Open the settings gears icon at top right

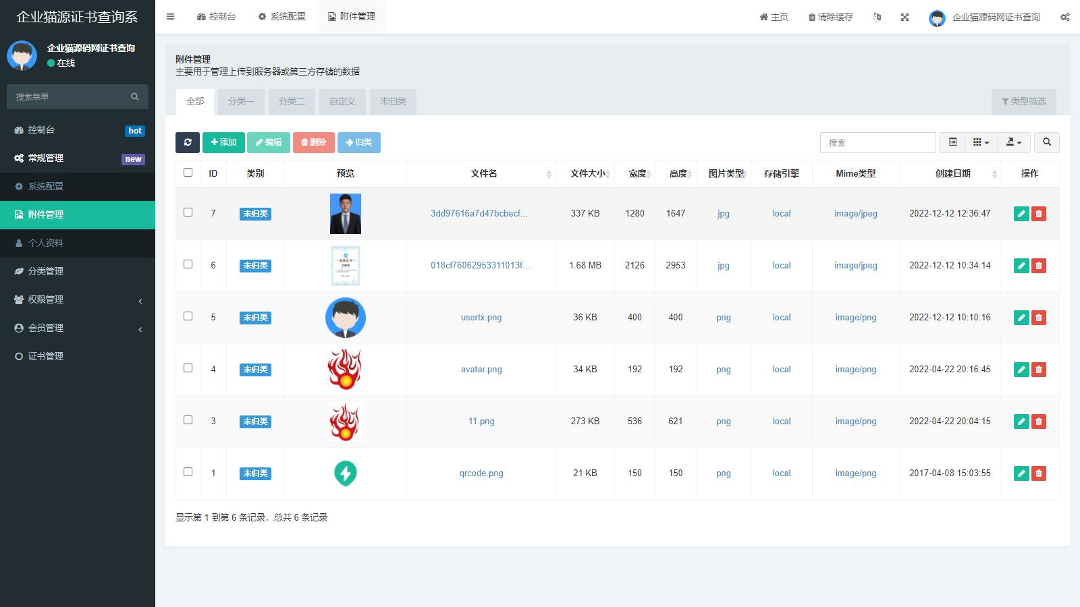(x=1064, y=17)
